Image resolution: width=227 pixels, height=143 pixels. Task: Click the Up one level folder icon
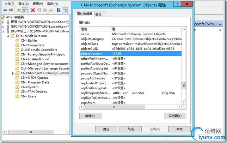coord(19,10)
